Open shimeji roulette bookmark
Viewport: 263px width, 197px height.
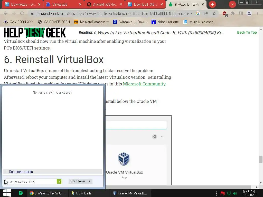pyautogui.click(x=165, y=22)
